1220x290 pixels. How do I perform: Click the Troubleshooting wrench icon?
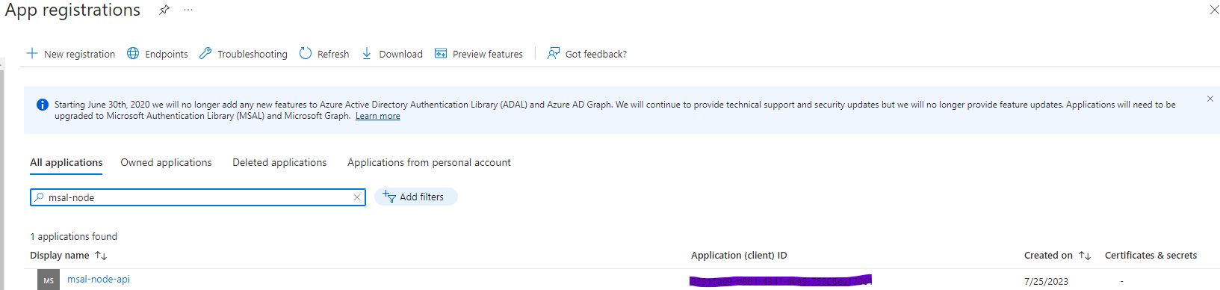coord(205,53)
